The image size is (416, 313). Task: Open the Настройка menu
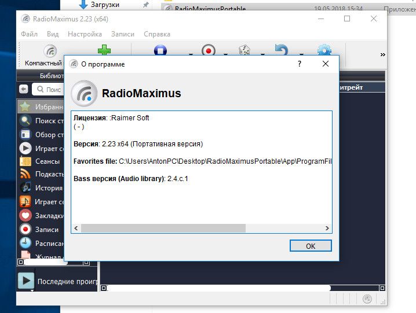point(85,34)
